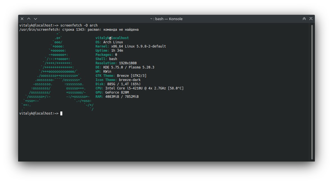Click the "GPU: GeForce 820M" line
333x183 pixels.
[x=112, y=92]
